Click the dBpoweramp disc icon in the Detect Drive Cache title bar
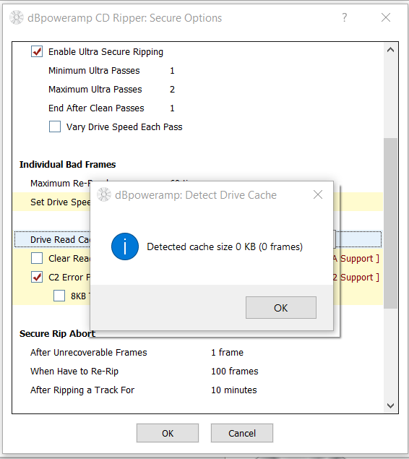 point(104,194)
